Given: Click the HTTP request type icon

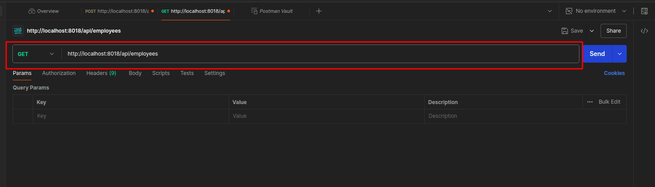Looking at the screenshot, I should point(18,31).
